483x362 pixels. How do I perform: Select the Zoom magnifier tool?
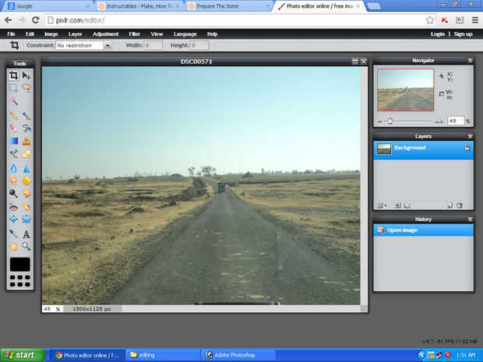tap(26, 246)
